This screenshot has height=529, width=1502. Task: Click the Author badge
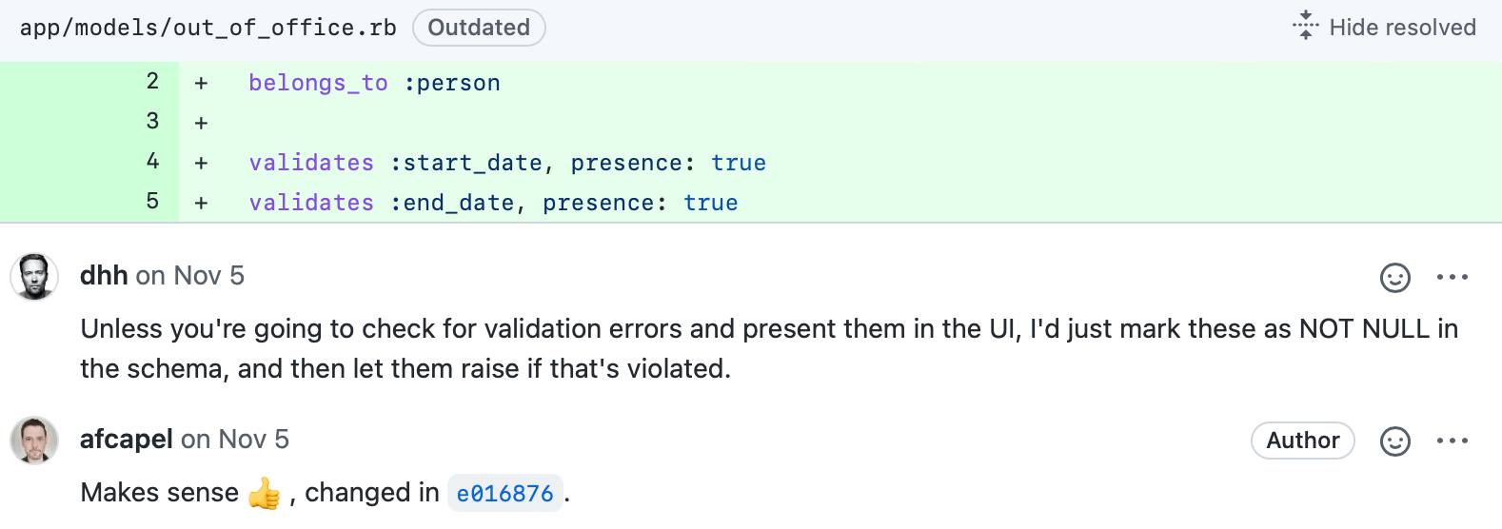1303,441
